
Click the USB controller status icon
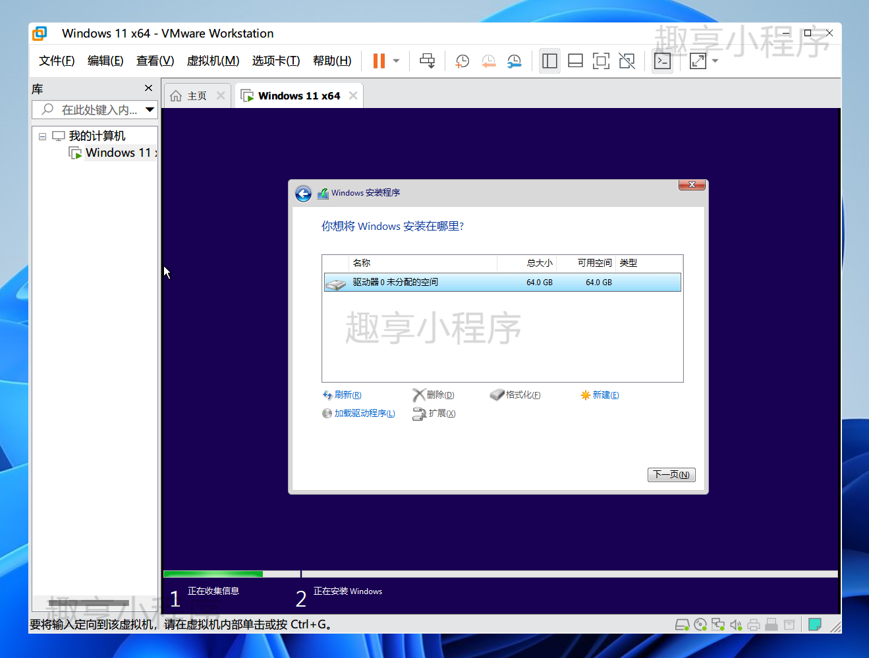771,624
